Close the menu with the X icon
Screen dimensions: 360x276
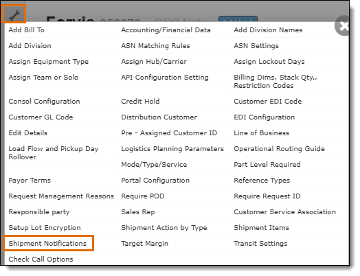343,25
